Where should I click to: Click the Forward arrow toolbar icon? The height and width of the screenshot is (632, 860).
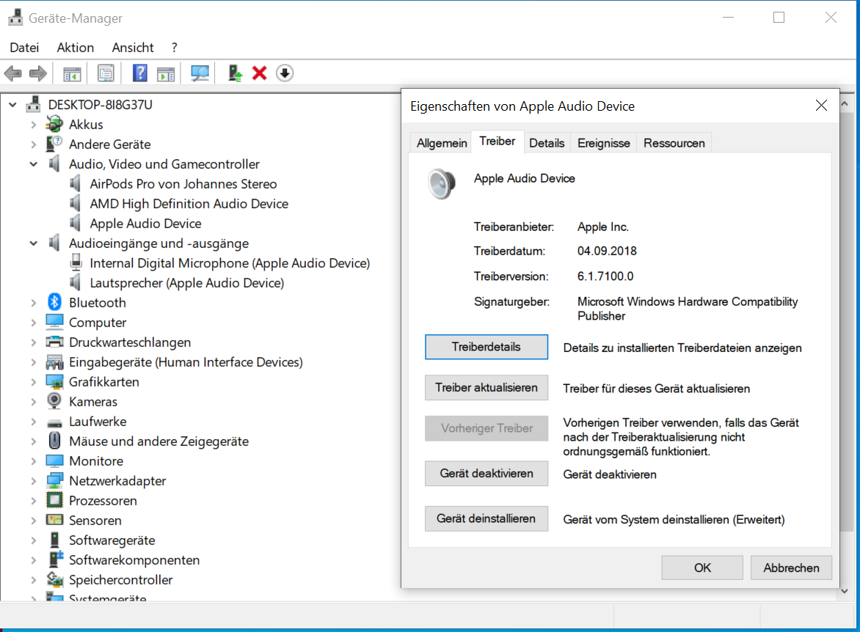(38, 73)
